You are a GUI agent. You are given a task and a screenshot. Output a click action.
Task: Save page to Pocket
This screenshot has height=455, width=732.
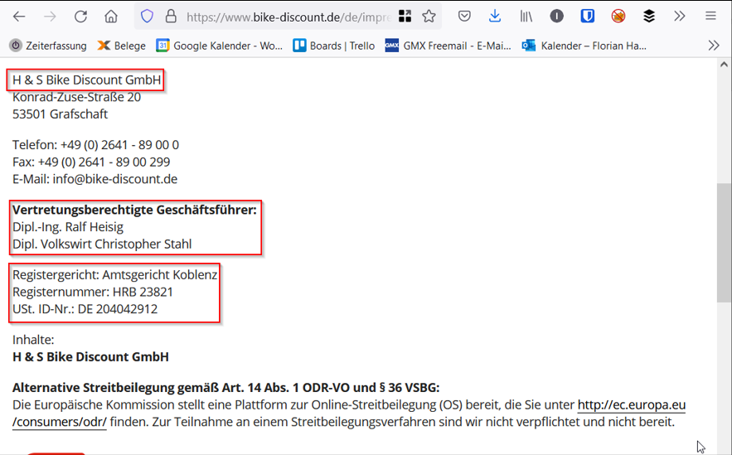(x=464, y=17)
